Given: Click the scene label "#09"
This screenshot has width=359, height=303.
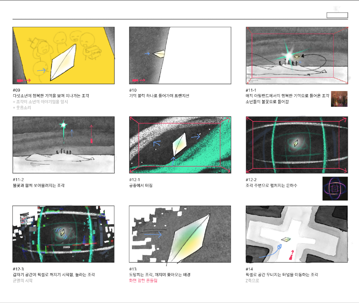Looking at the screenshot, I should click(17, 90).
